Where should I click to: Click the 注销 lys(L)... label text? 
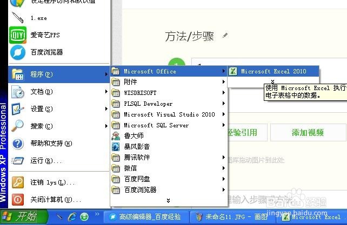[x=52, y=182]
